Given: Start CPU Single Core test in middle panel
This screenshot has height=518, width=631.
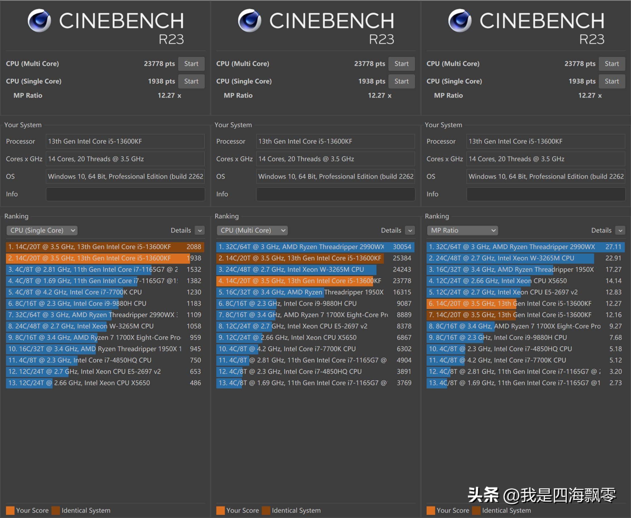Looking at the screenshot, I should click(x=401, y=81).
